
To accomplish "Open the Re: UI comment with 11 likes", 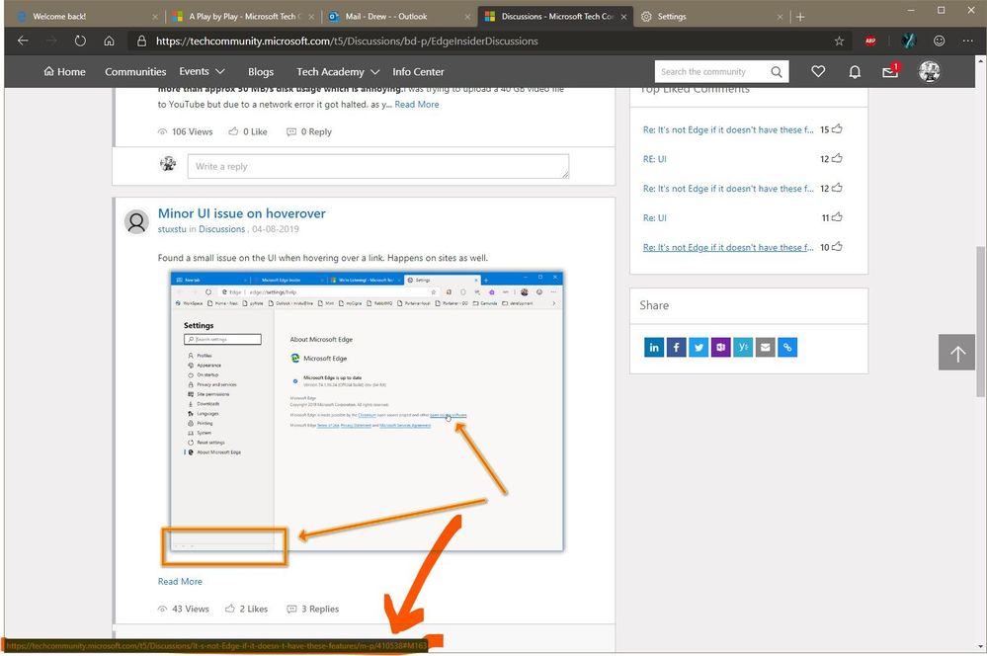I will pos(654,217).
